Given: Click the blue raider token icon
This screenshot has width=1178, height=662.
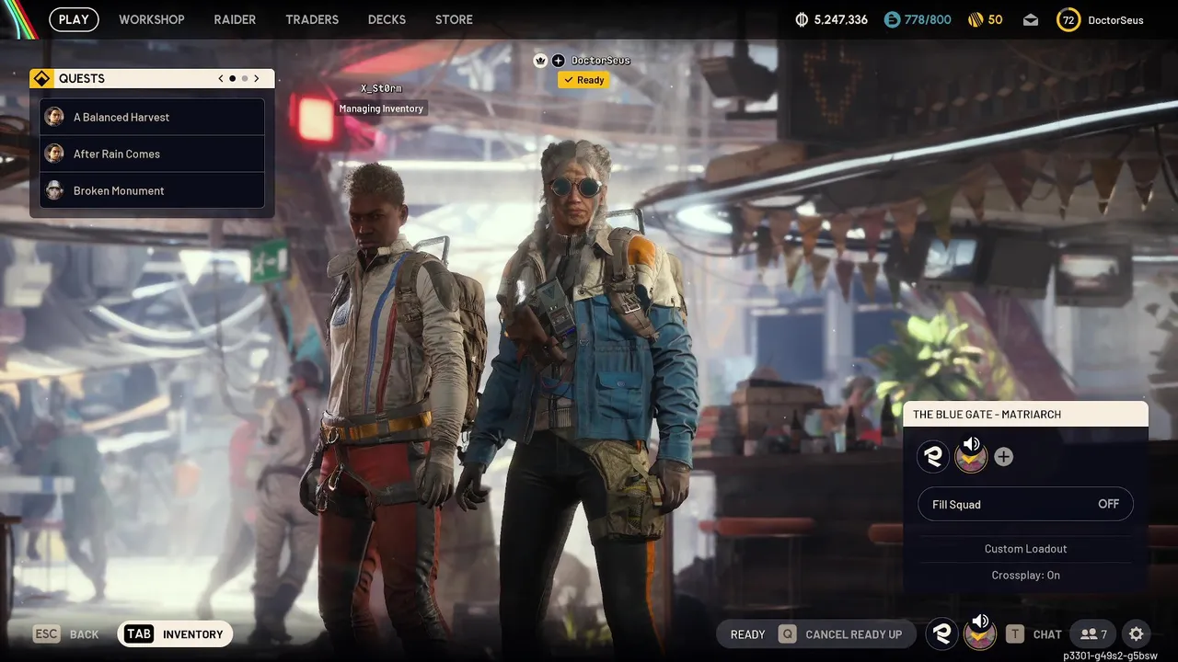Looking at the screenshot, I should pyautogui.click(x=892, y=19).
